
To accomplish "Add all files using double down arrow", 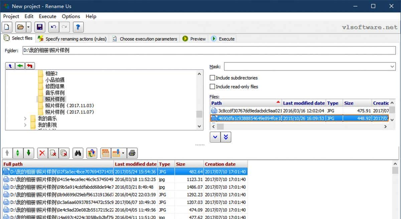I will [226, 137].
